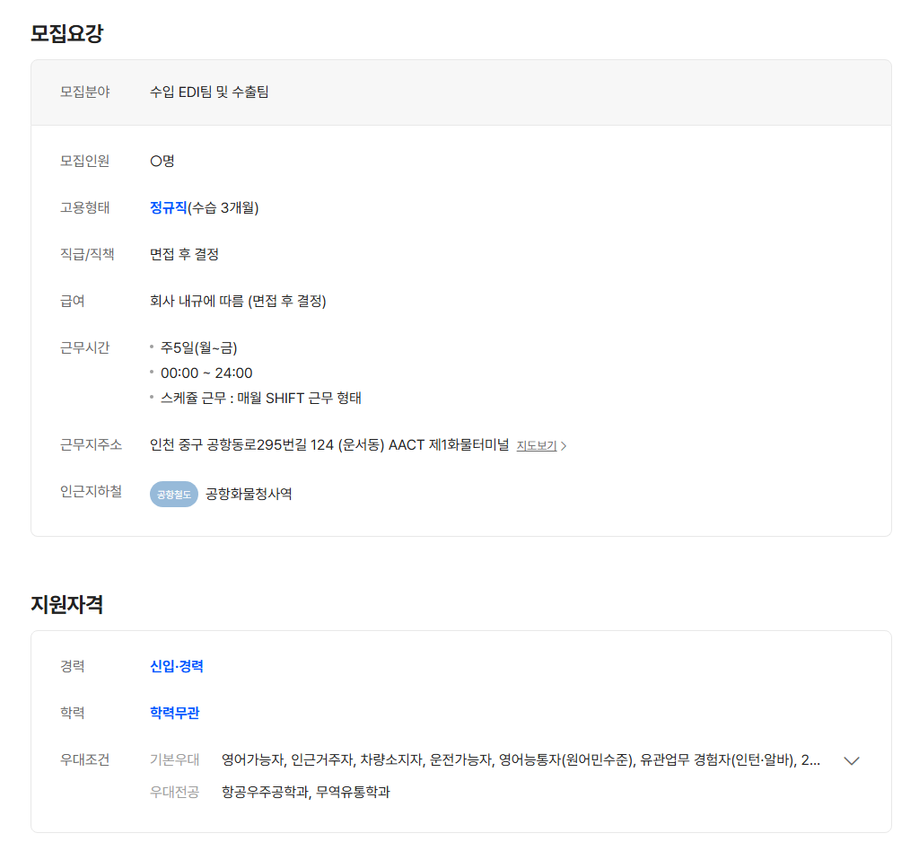The height and width of the screenshot is (851, 919).
Task: Click the 면접 후 결정 position value
Action: [x=184, y=254]
